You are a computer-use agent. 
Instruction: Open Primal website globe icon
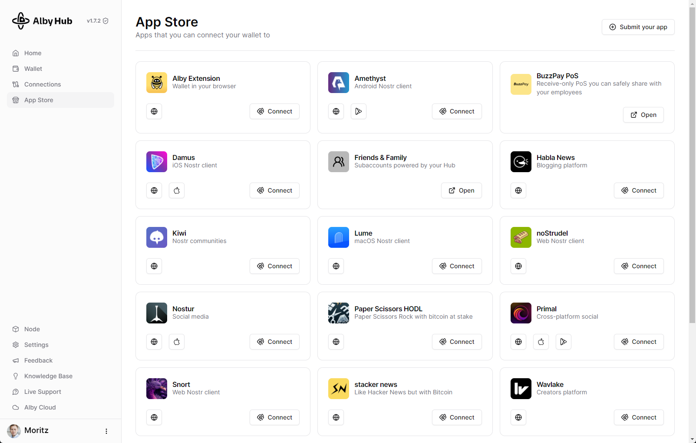point(518,342)
